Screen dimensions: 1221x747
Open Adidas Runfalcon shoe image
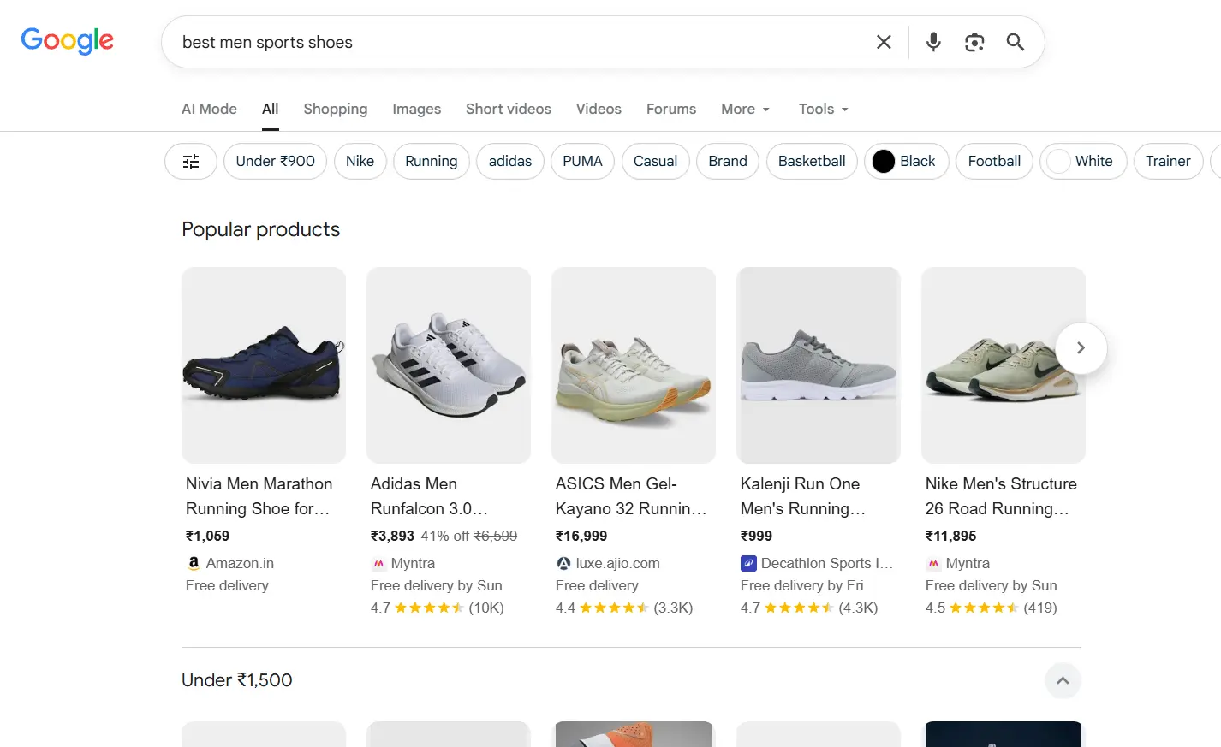click(449, 365)
